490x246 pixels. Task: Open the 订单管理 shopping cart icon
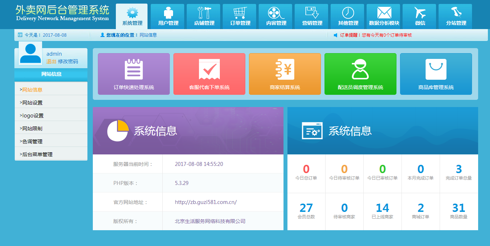point(240,13)
